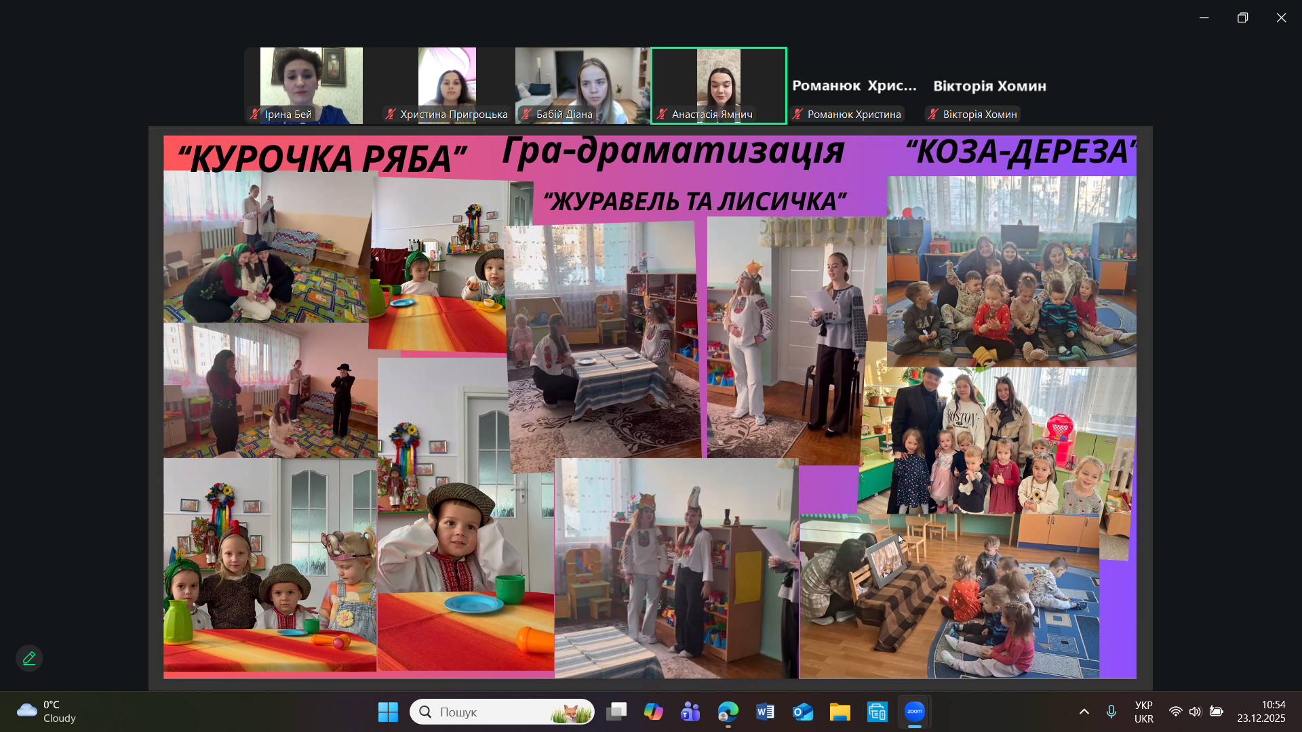Open File Explorer folder icon
1302x732 pixels.
(840, 712)
